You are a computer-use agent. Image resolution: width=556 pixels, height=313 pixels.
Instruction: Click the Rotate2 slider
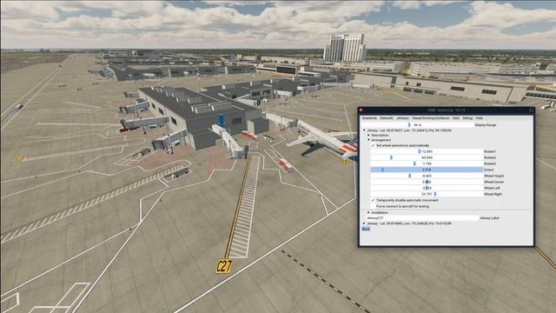pos(427,157)
